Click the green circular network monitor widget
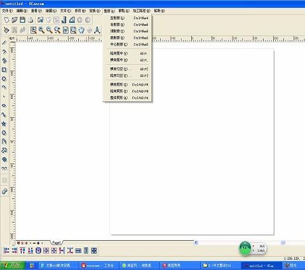The image size is (305, 270). tap(245, 248)
